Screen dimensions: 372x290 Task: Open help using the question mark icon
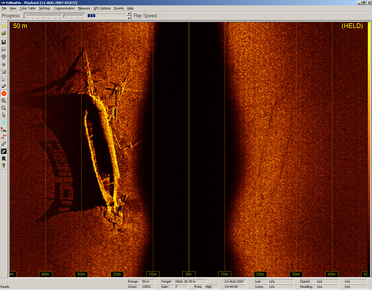[x=4, y=164]
